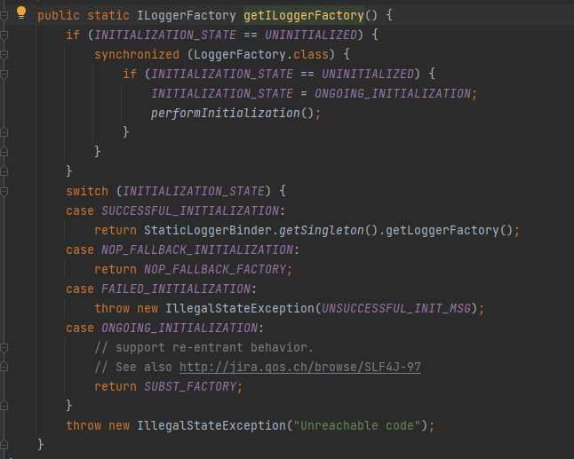Open the jira.qos.ch SLF4J-97 link
Screen dimensions: 574x459
tap(300, 367)
